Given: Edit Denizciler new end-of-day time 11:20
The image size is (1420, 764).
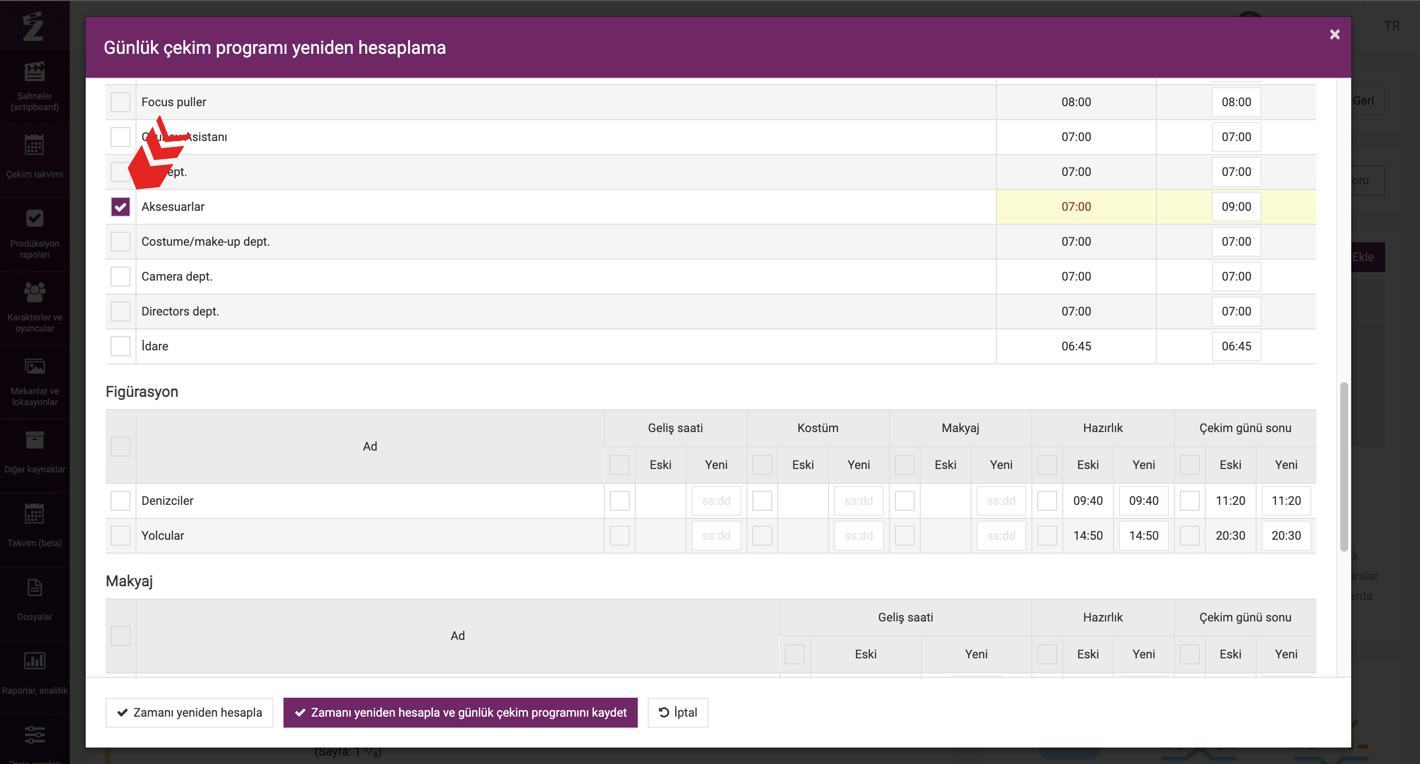Looking at the screenshot, I should click(1285, 500).
